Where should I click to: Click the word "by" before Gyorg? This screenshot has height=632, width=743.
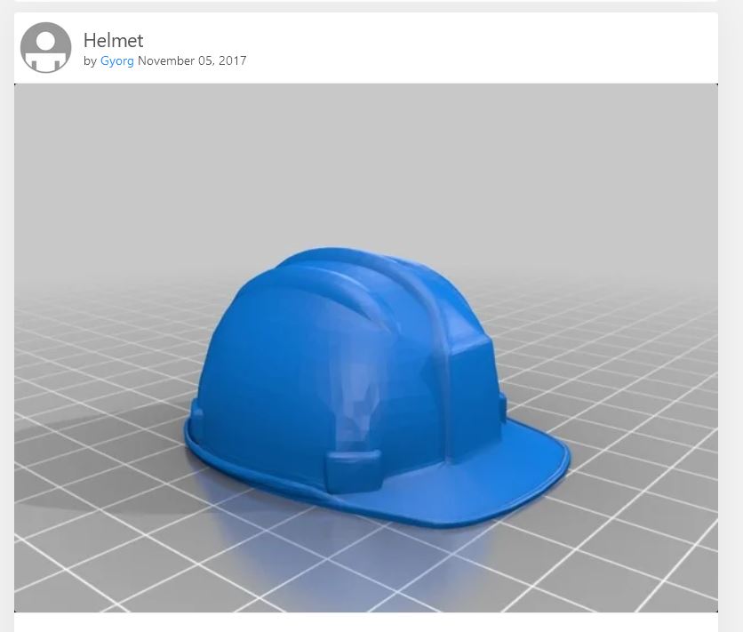coord(90,61)
